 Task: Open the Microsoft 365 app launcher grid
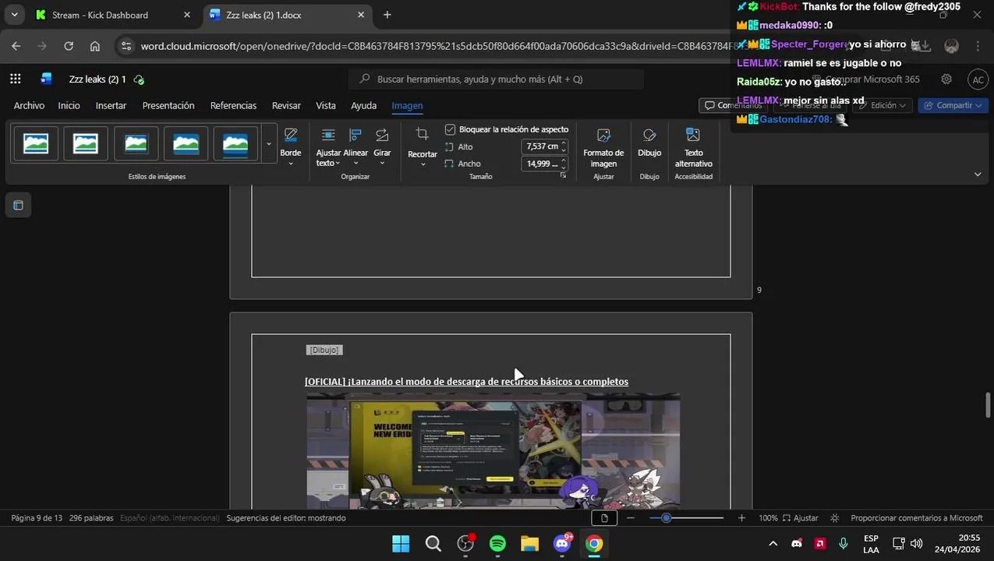point(16,79)
